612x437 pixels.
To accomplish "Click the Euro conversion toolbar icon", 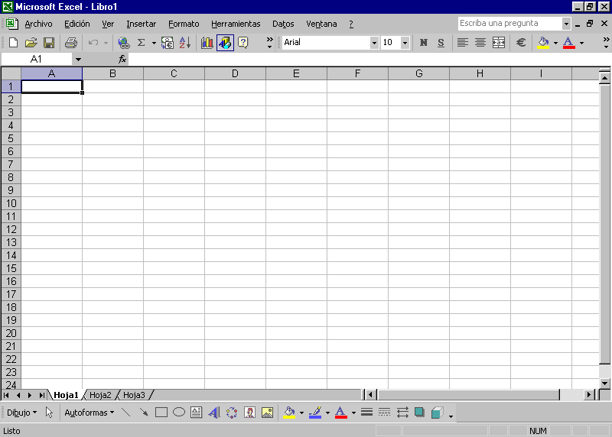I will click(167, 43).
